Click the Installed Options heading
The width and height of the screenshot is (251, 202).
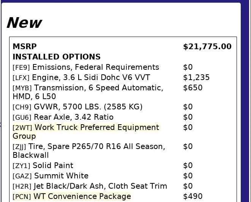click(x=57, y=57)
